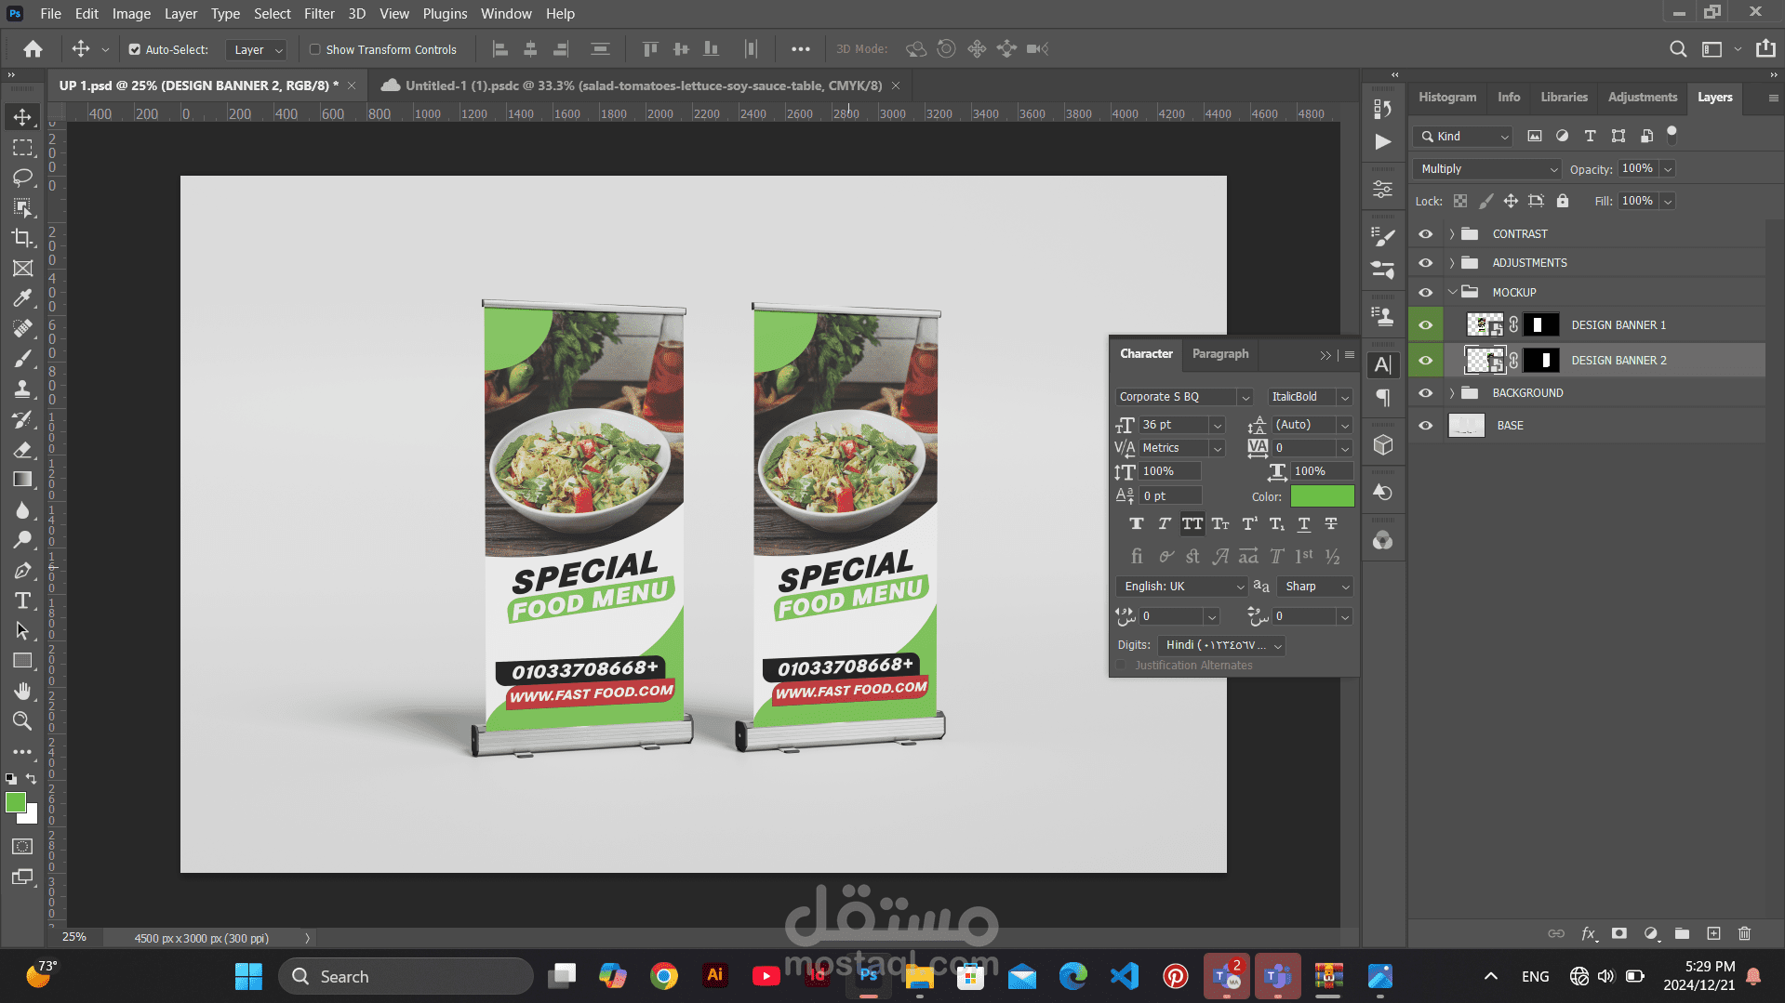The width and height of the screenshot is (1785, 1003).
Task: Select the Lasso tool
Action: 22,178
